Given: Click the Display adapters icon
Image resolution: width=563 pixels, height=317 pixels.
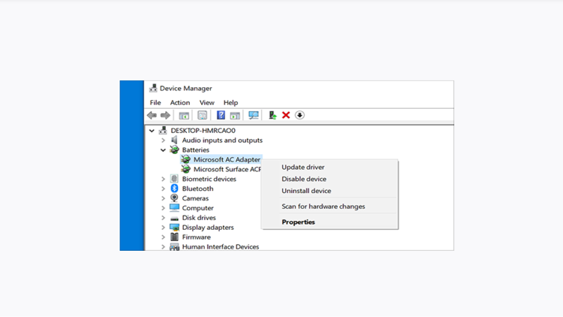Looking at the screenshot, I should (x=174, y=227).
